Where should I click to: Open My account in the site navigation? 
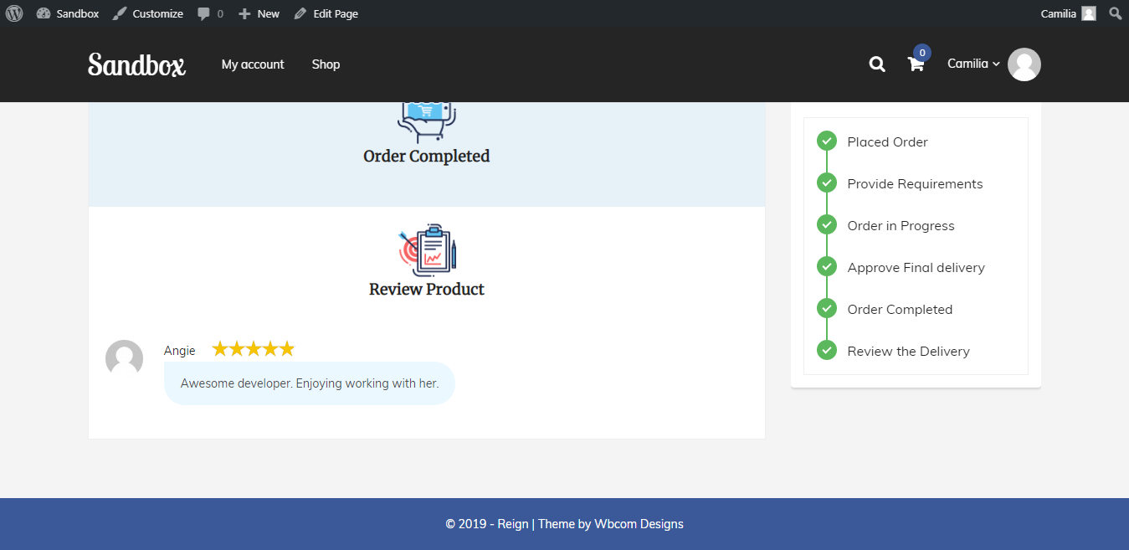click(253, 64)
